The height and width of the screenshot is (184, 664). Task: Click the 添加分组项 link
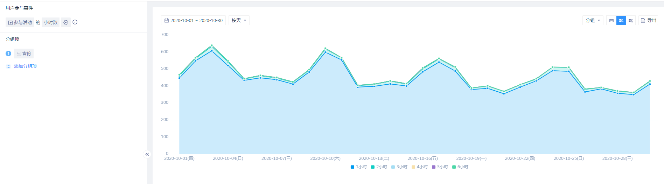25,66
